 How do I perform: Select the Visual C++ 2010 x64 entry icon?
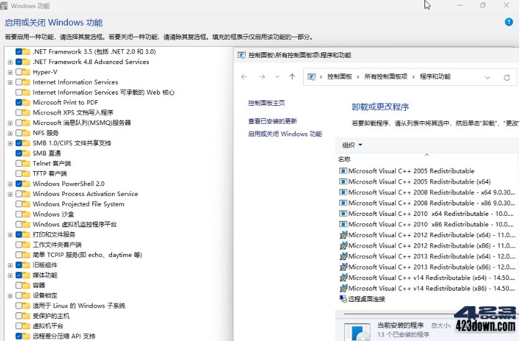point(343,213)
